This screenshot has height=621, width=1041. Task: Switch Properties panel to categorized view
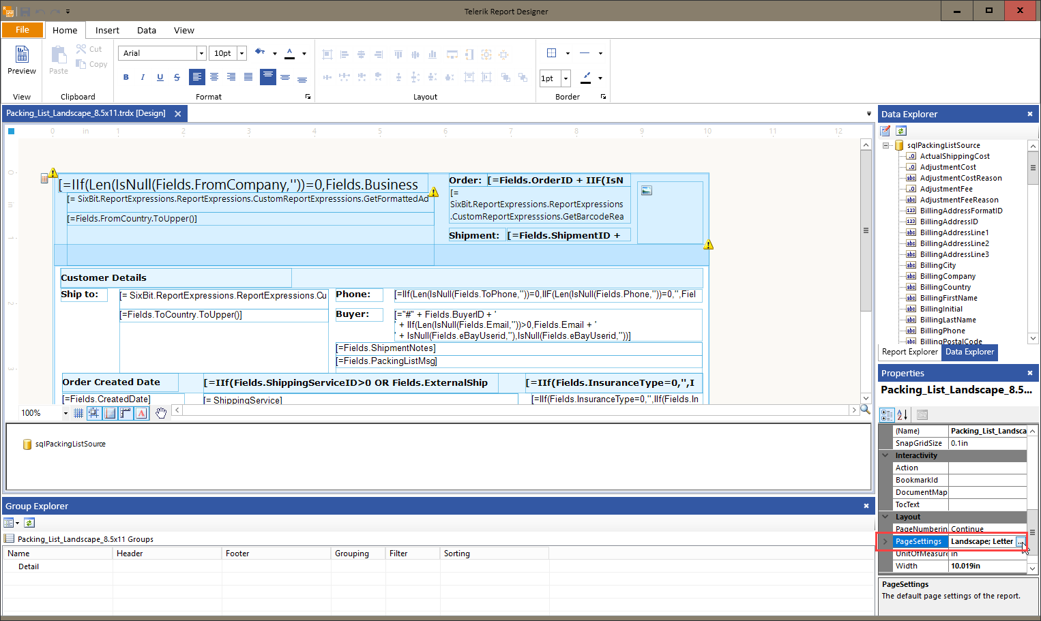coord(886,414)
